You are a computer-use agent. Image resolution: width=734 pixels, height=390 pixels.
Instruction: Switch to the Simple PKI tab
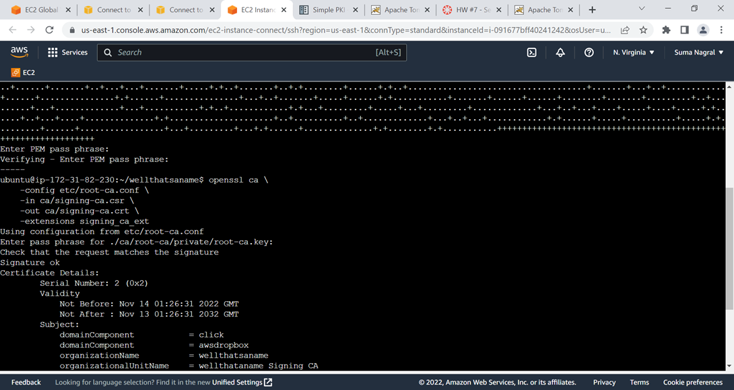coord(328,9)
